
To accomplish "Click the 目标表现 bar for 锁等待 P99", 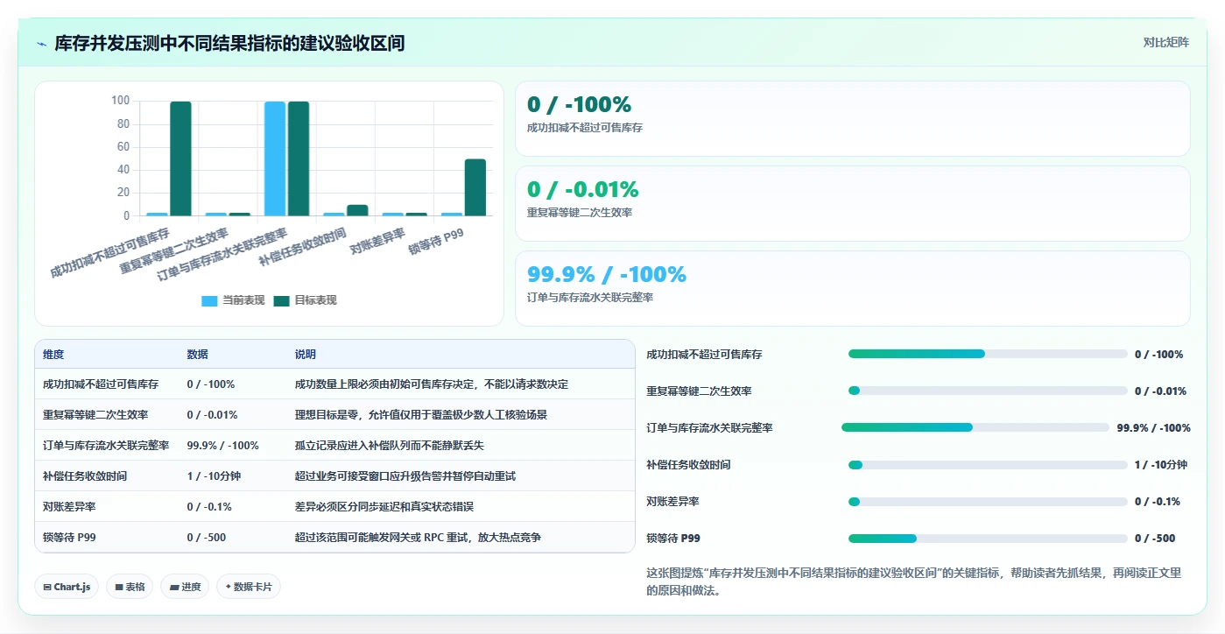I will coord(475,187).
